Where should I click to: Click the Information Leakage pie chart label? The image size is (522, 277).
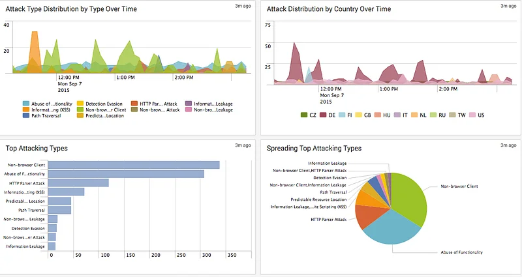(328, 164)
